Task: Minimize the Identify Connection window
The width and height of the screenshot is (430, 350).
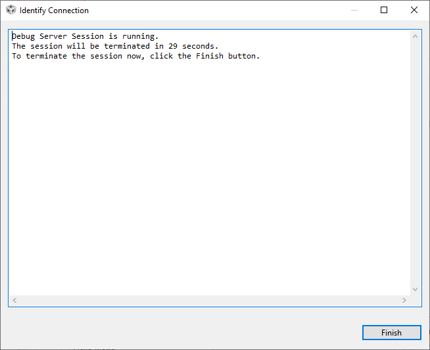Action: pos(355,11)
